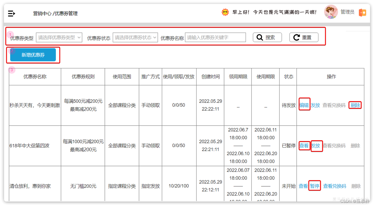Click the orange logout icon

(362, 13)
